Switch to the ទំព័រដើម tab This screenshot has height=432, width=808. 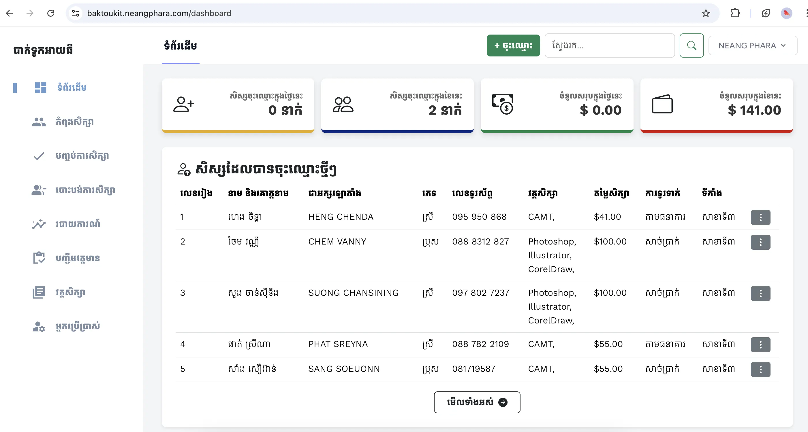pos(180,46)
